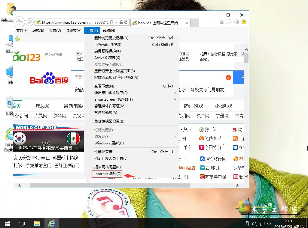Choose 管理媒体许可证(M)
308x228 pixels.
[131, 106]
